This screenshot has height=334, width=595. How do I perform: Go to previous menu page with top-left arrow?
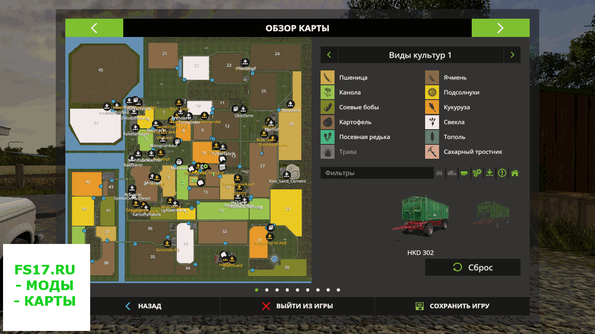(94, 28)
